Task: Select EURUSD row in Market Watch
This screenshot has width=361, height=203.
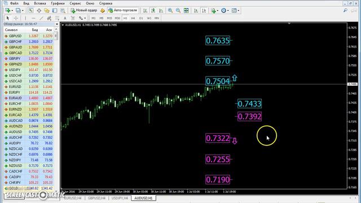Action: click(29, 87)
